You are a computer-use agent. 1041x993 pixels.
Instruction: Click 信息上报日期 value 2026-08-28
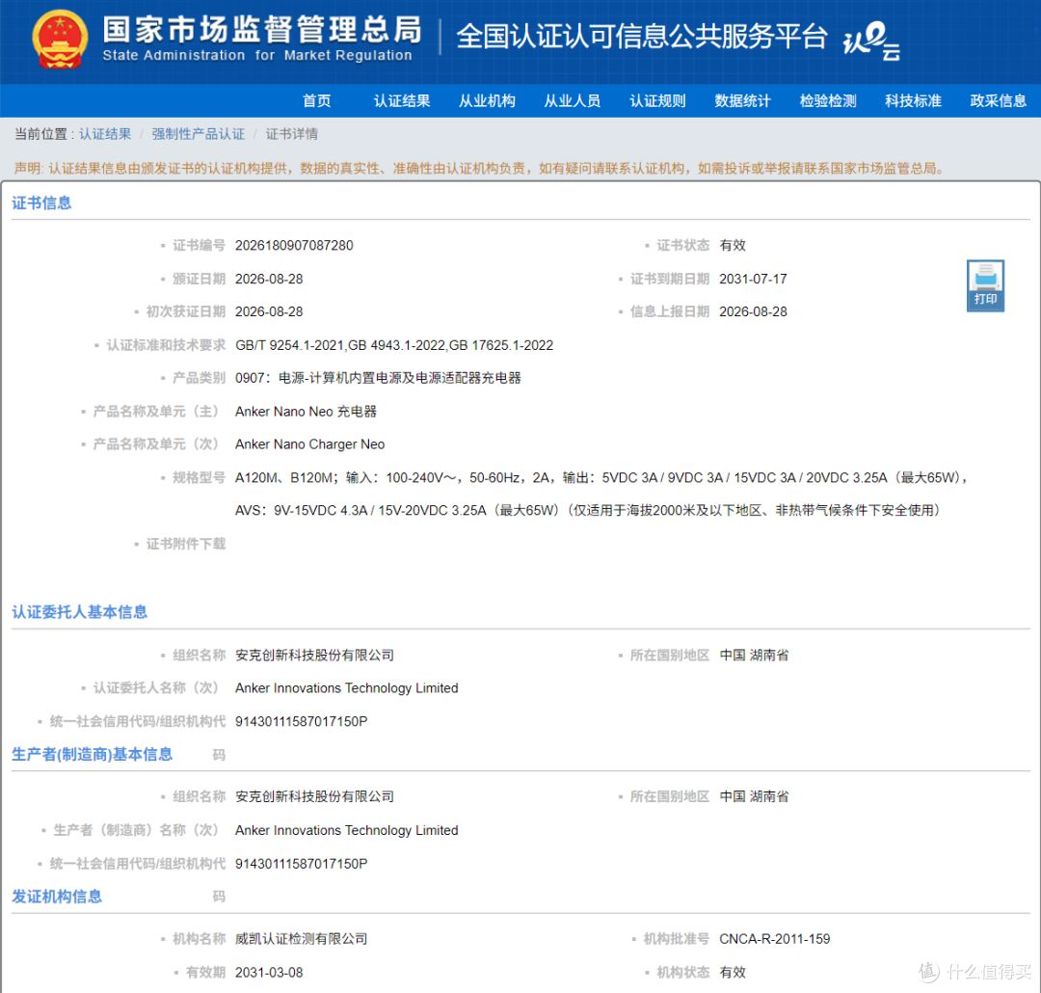coord(753,312)
